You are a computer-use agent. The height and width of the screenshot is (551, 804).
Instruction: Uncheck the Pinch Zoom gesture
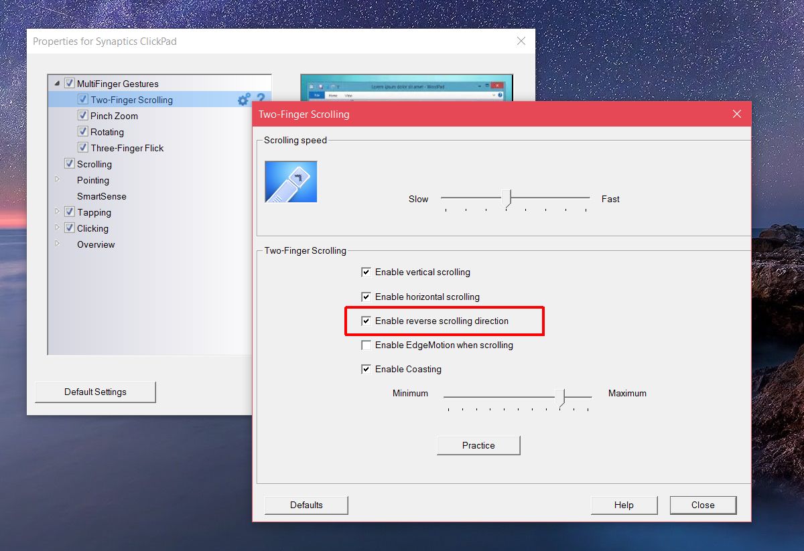coord(83,115)
